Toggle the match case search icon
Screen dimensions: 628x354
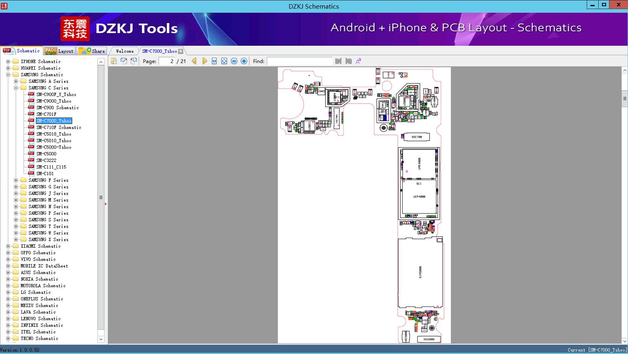(358, 61)
